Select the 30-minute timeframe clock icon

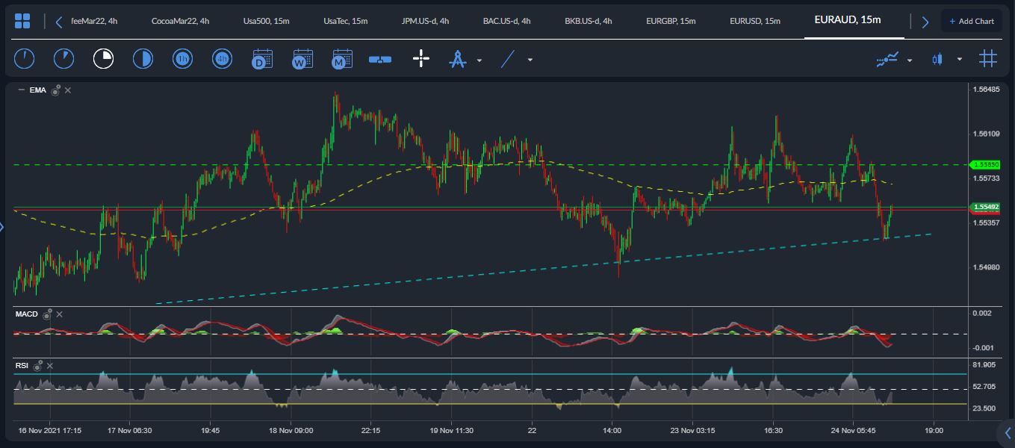(143, 58)
